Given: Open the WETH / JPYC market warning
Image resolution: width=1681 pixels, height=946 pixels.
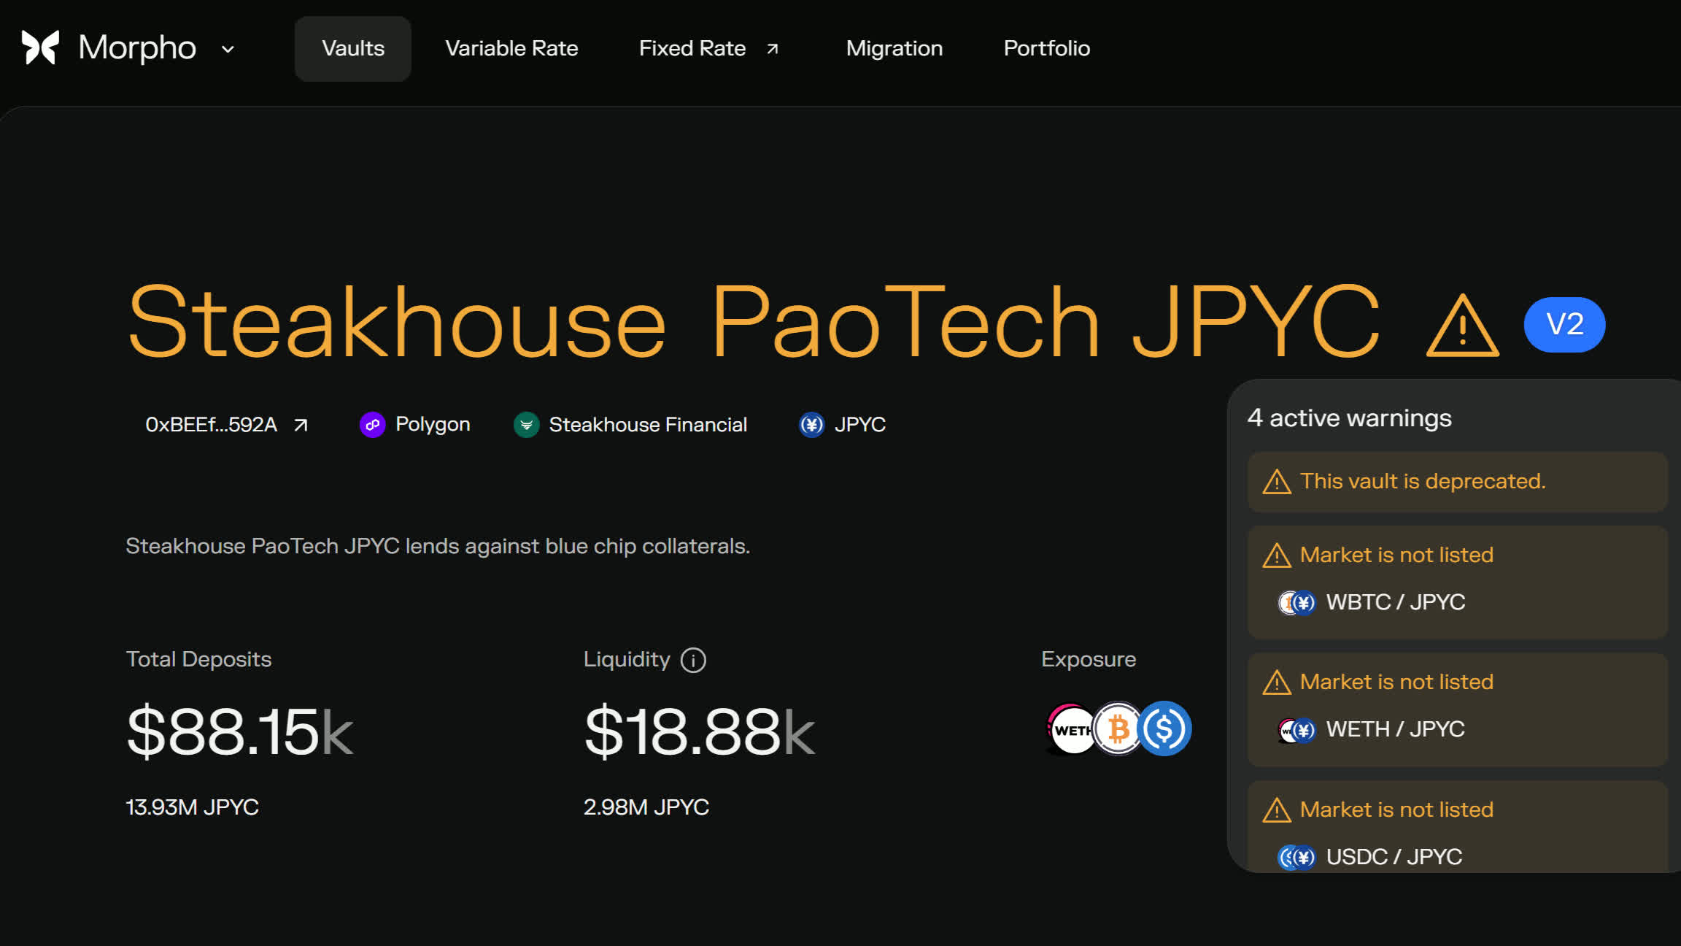Looking at the screenshot, I should [1458, 709].
